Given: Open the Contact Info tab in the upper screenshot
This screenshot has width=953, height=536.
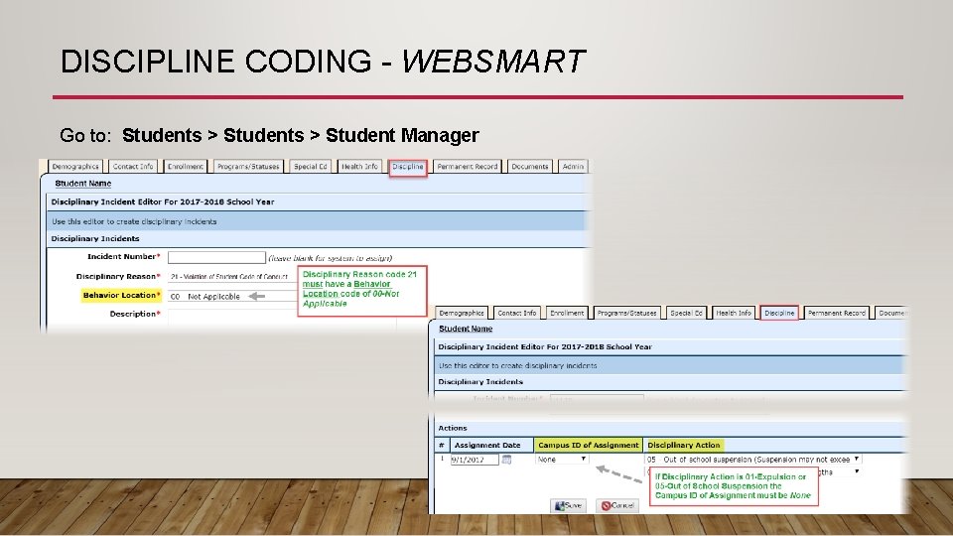Looking at the screenshot, I should [x=133, y=166].
